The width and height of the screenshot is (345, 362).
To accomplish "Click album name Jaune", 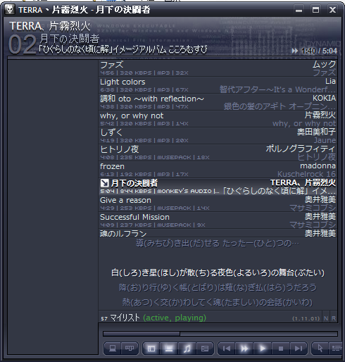I will (325, 140).
